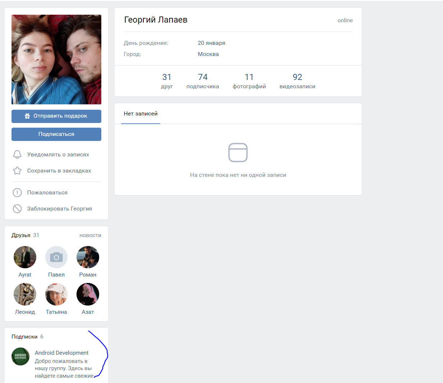
Task: Click the Подписки 6 header
Action: pyautogui.click(x=27, y=337)
